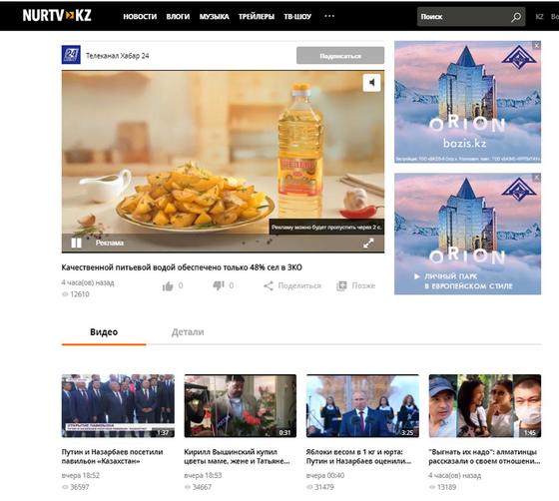Viewport: 559px width, 501px height.
Task: Open the ВЛОГИ menu item
Action: click(x=178, y=16)
